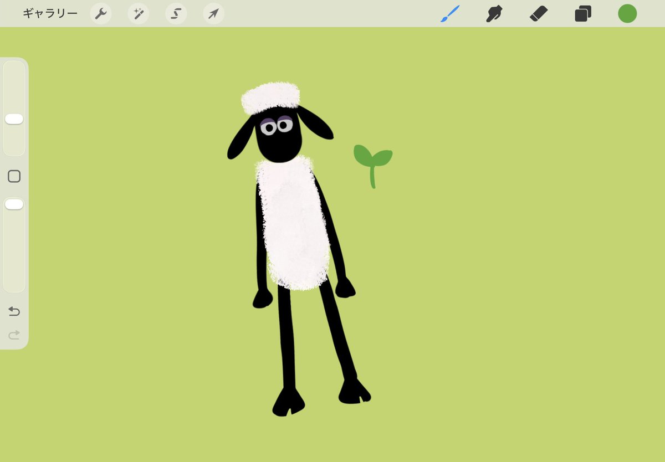Open the green active color picker
This screenshot has width=665, height=462.
(627, 14)
